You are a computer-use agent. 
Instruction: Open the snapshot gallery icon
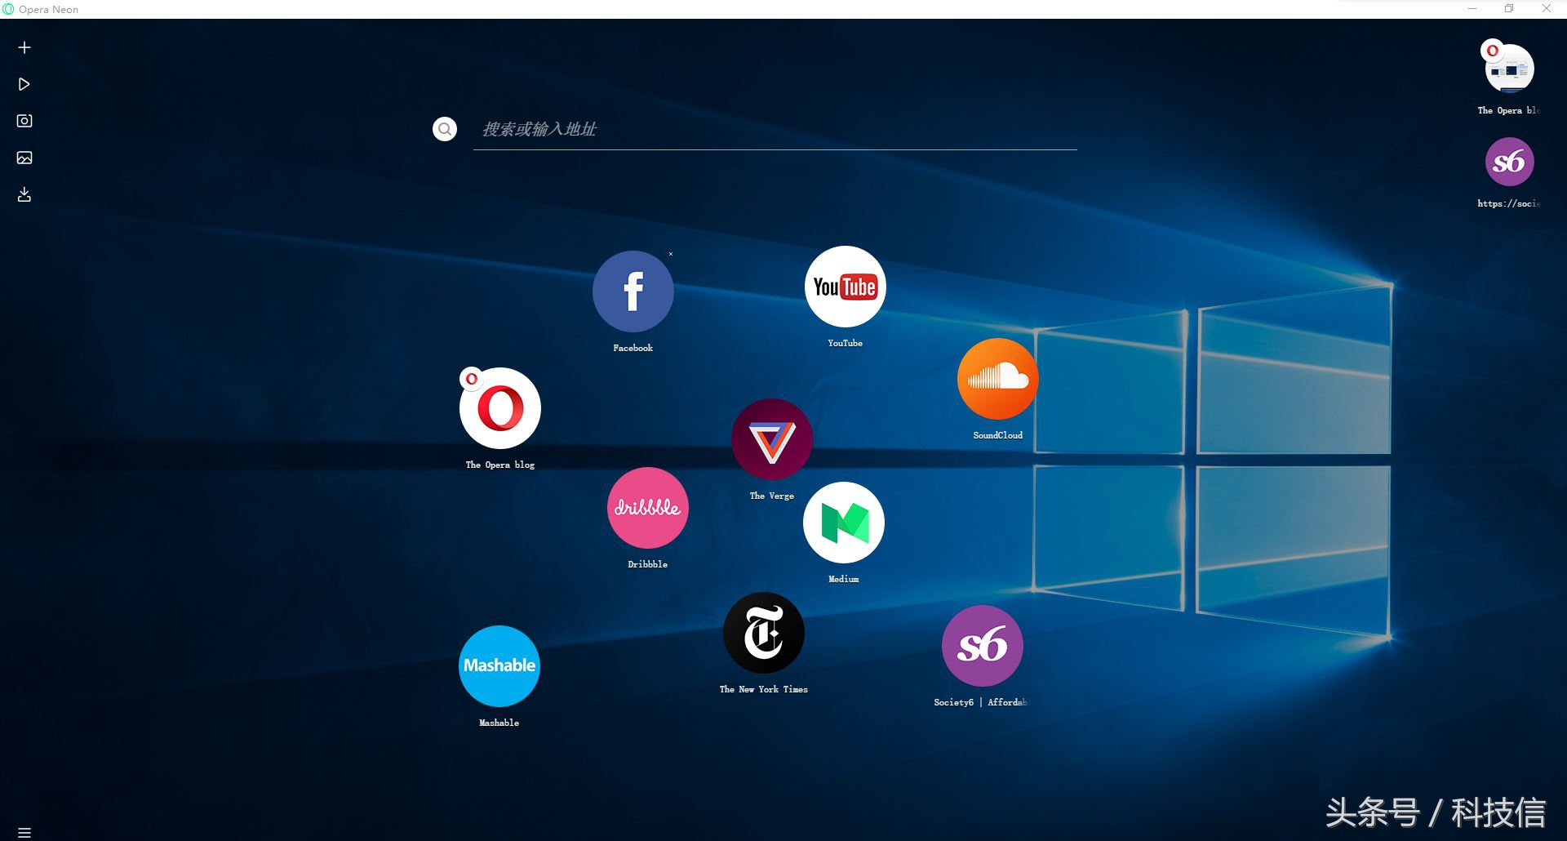coord(24,158)
